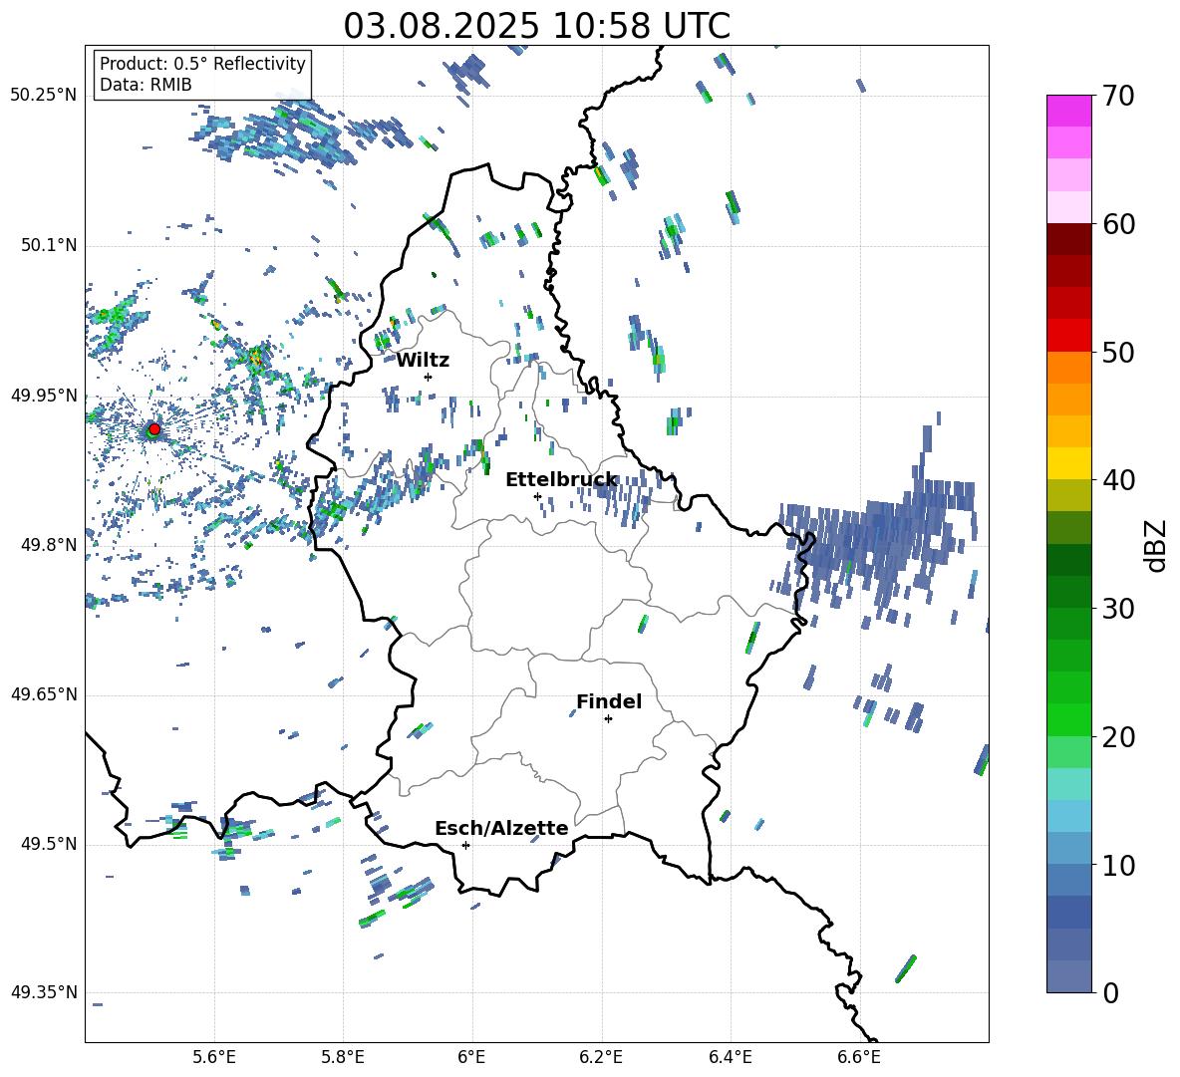Click the dBZ colorbar label
1180x1077 pixels.
(x=1157, y=545)
